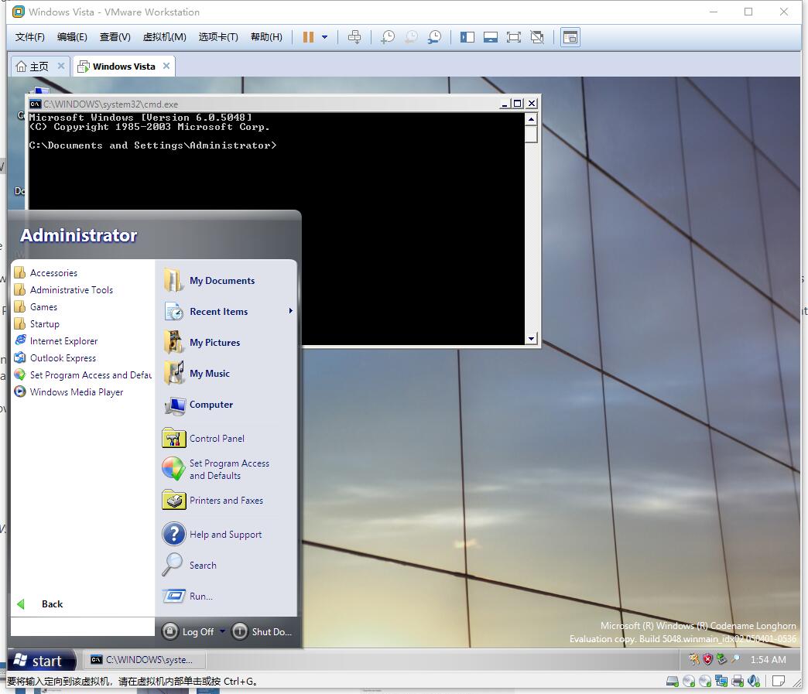This screenshot has height=694, width=808.
Task: Click the Unity mode toolbar icon
Action: 537,37
